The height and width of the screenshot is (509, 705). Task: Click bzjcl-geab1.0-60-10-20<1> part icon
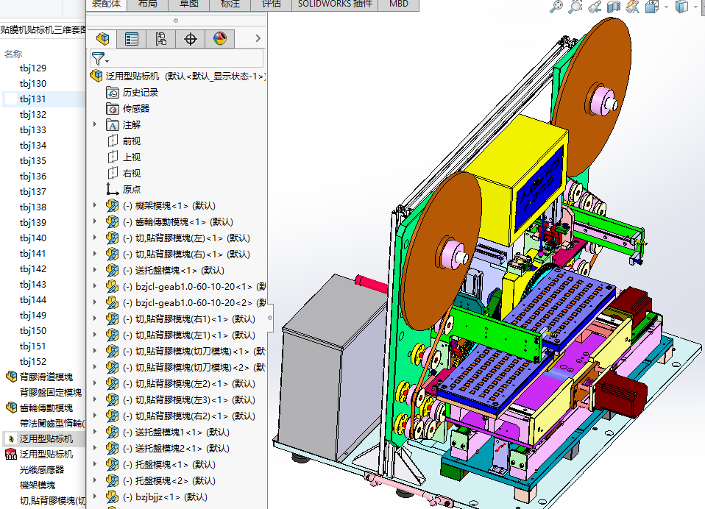click(113, 287)
